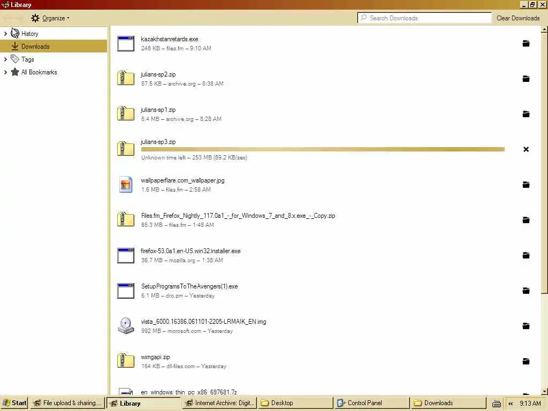Viewport: 548px width, 411px height.
Task: Expand the Tags tree node
Action: tap(5, 59)
